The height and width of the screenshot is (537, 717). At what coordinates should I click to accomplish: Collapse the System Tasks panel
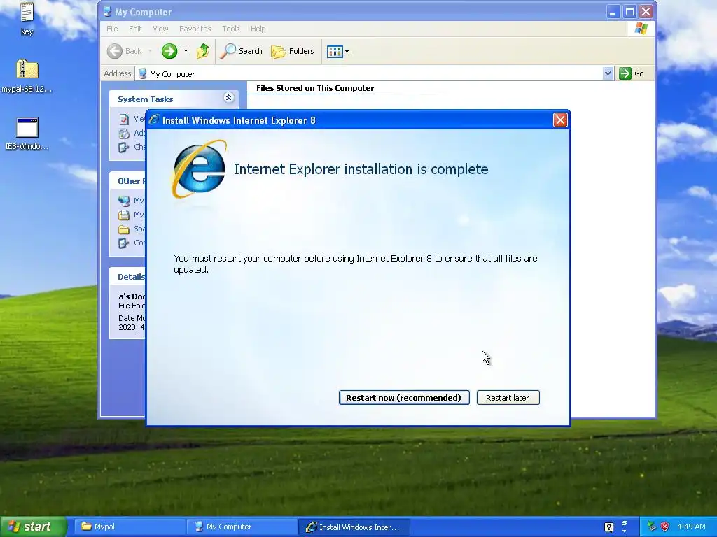pos(229,98)
